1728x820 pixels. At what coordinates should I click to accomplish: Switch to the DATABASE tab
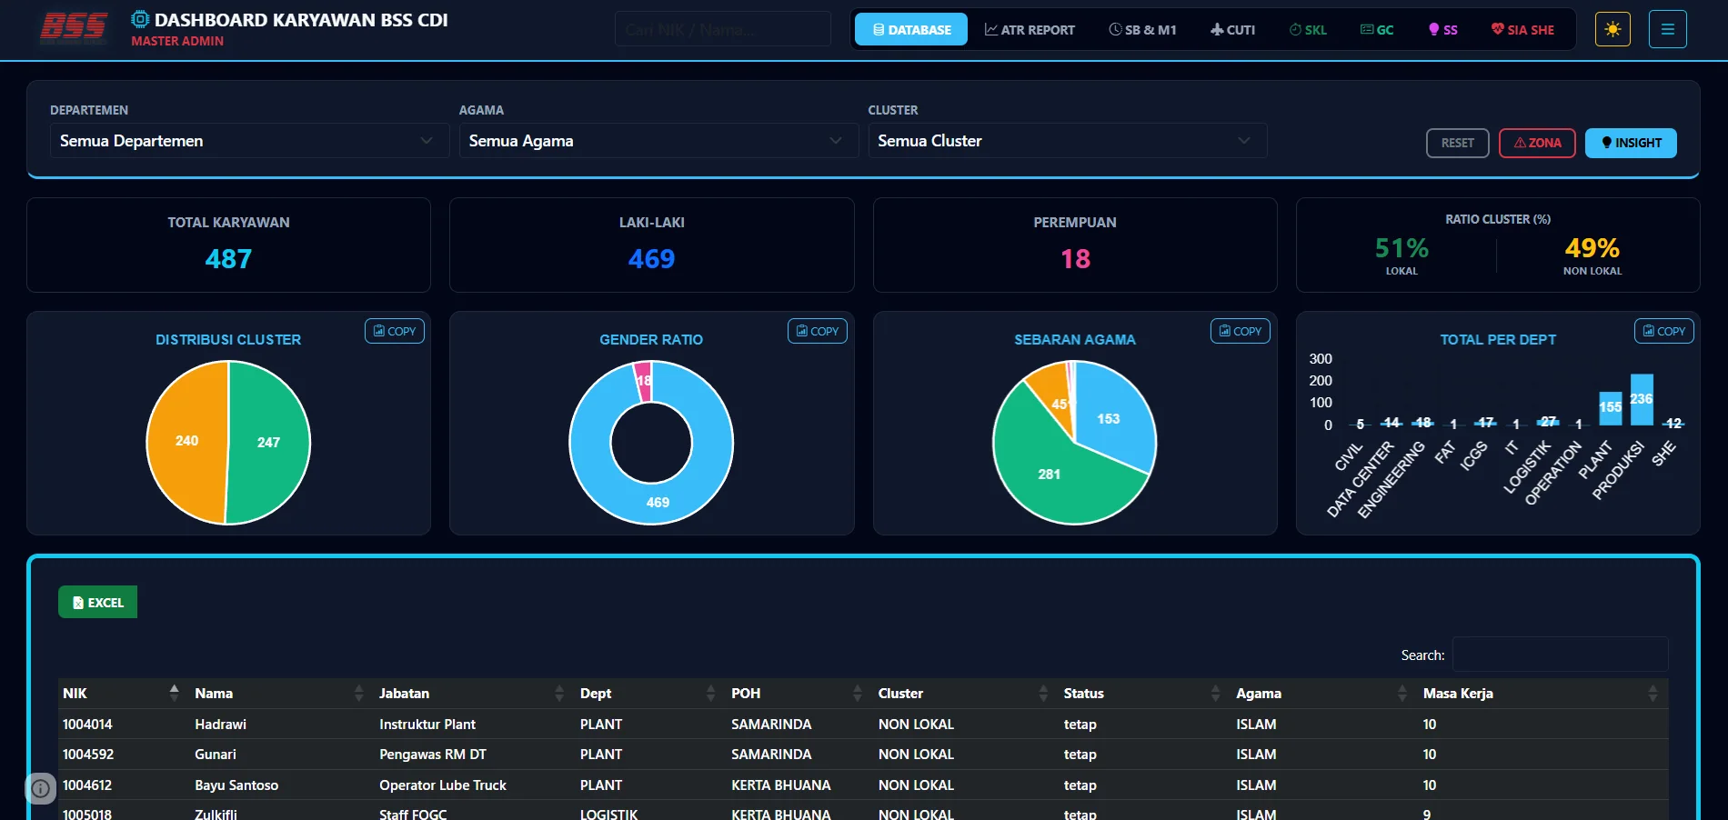911,29
